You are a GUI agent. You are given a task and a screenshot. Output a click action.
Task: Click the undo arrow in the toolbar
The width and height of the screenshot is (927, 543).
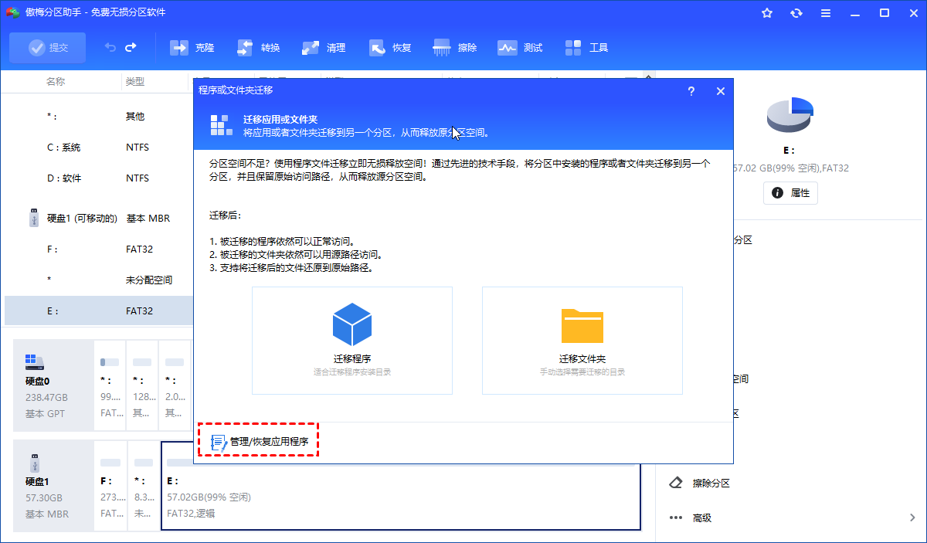click(x=110, y=48)
